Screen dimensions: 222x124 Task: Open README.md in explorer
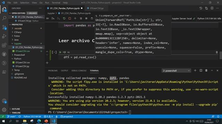20,77
